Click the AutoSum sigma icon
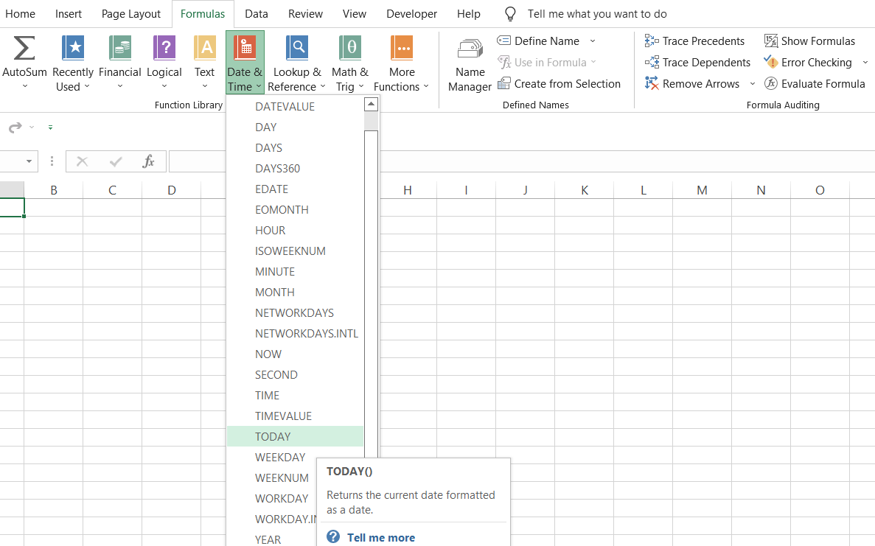The width and height of the screenshot is (875, 546). point(24,49)
